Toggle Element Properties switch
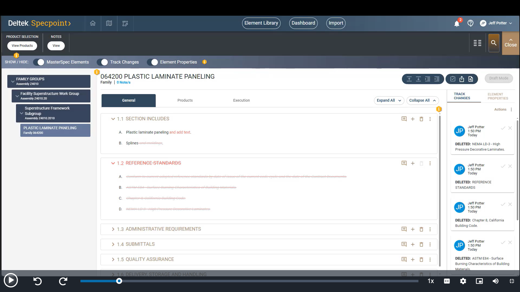 coord(152,62)
